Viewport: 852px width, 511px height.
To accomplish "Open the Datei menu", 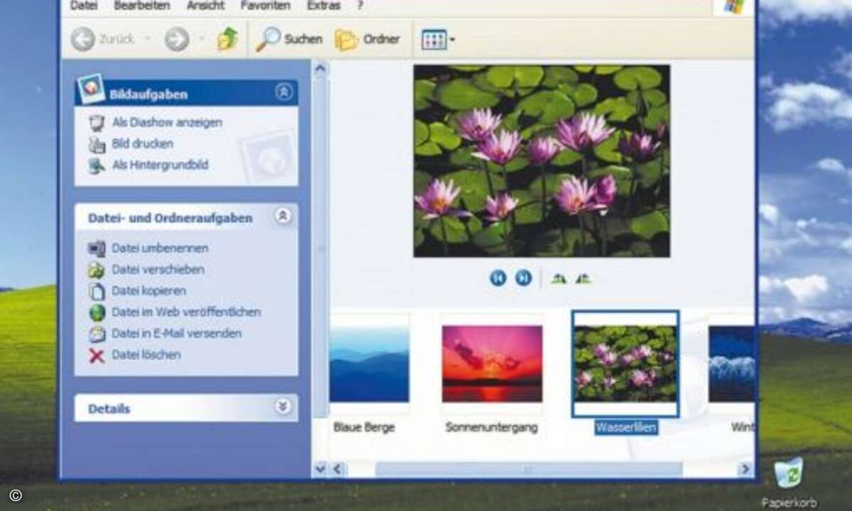I will 84,5.
